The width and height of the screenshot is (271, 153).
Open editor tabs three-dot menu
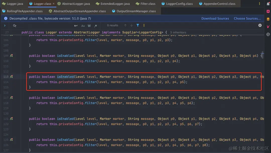[259, 4]
